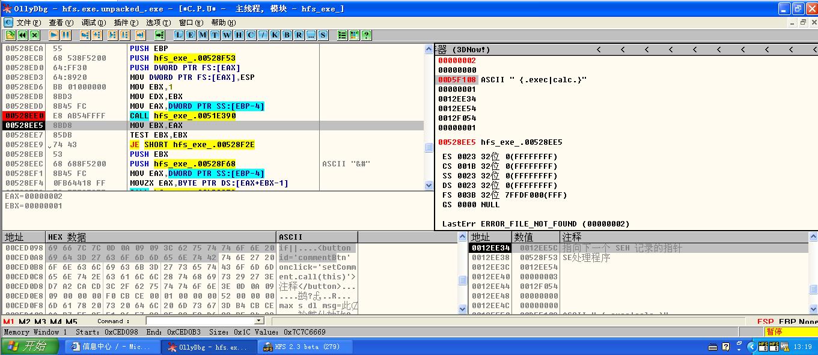This screenshot has width=818, height=355.
Task: Show Memory map with M button
Action: click(x=203, y=35)
